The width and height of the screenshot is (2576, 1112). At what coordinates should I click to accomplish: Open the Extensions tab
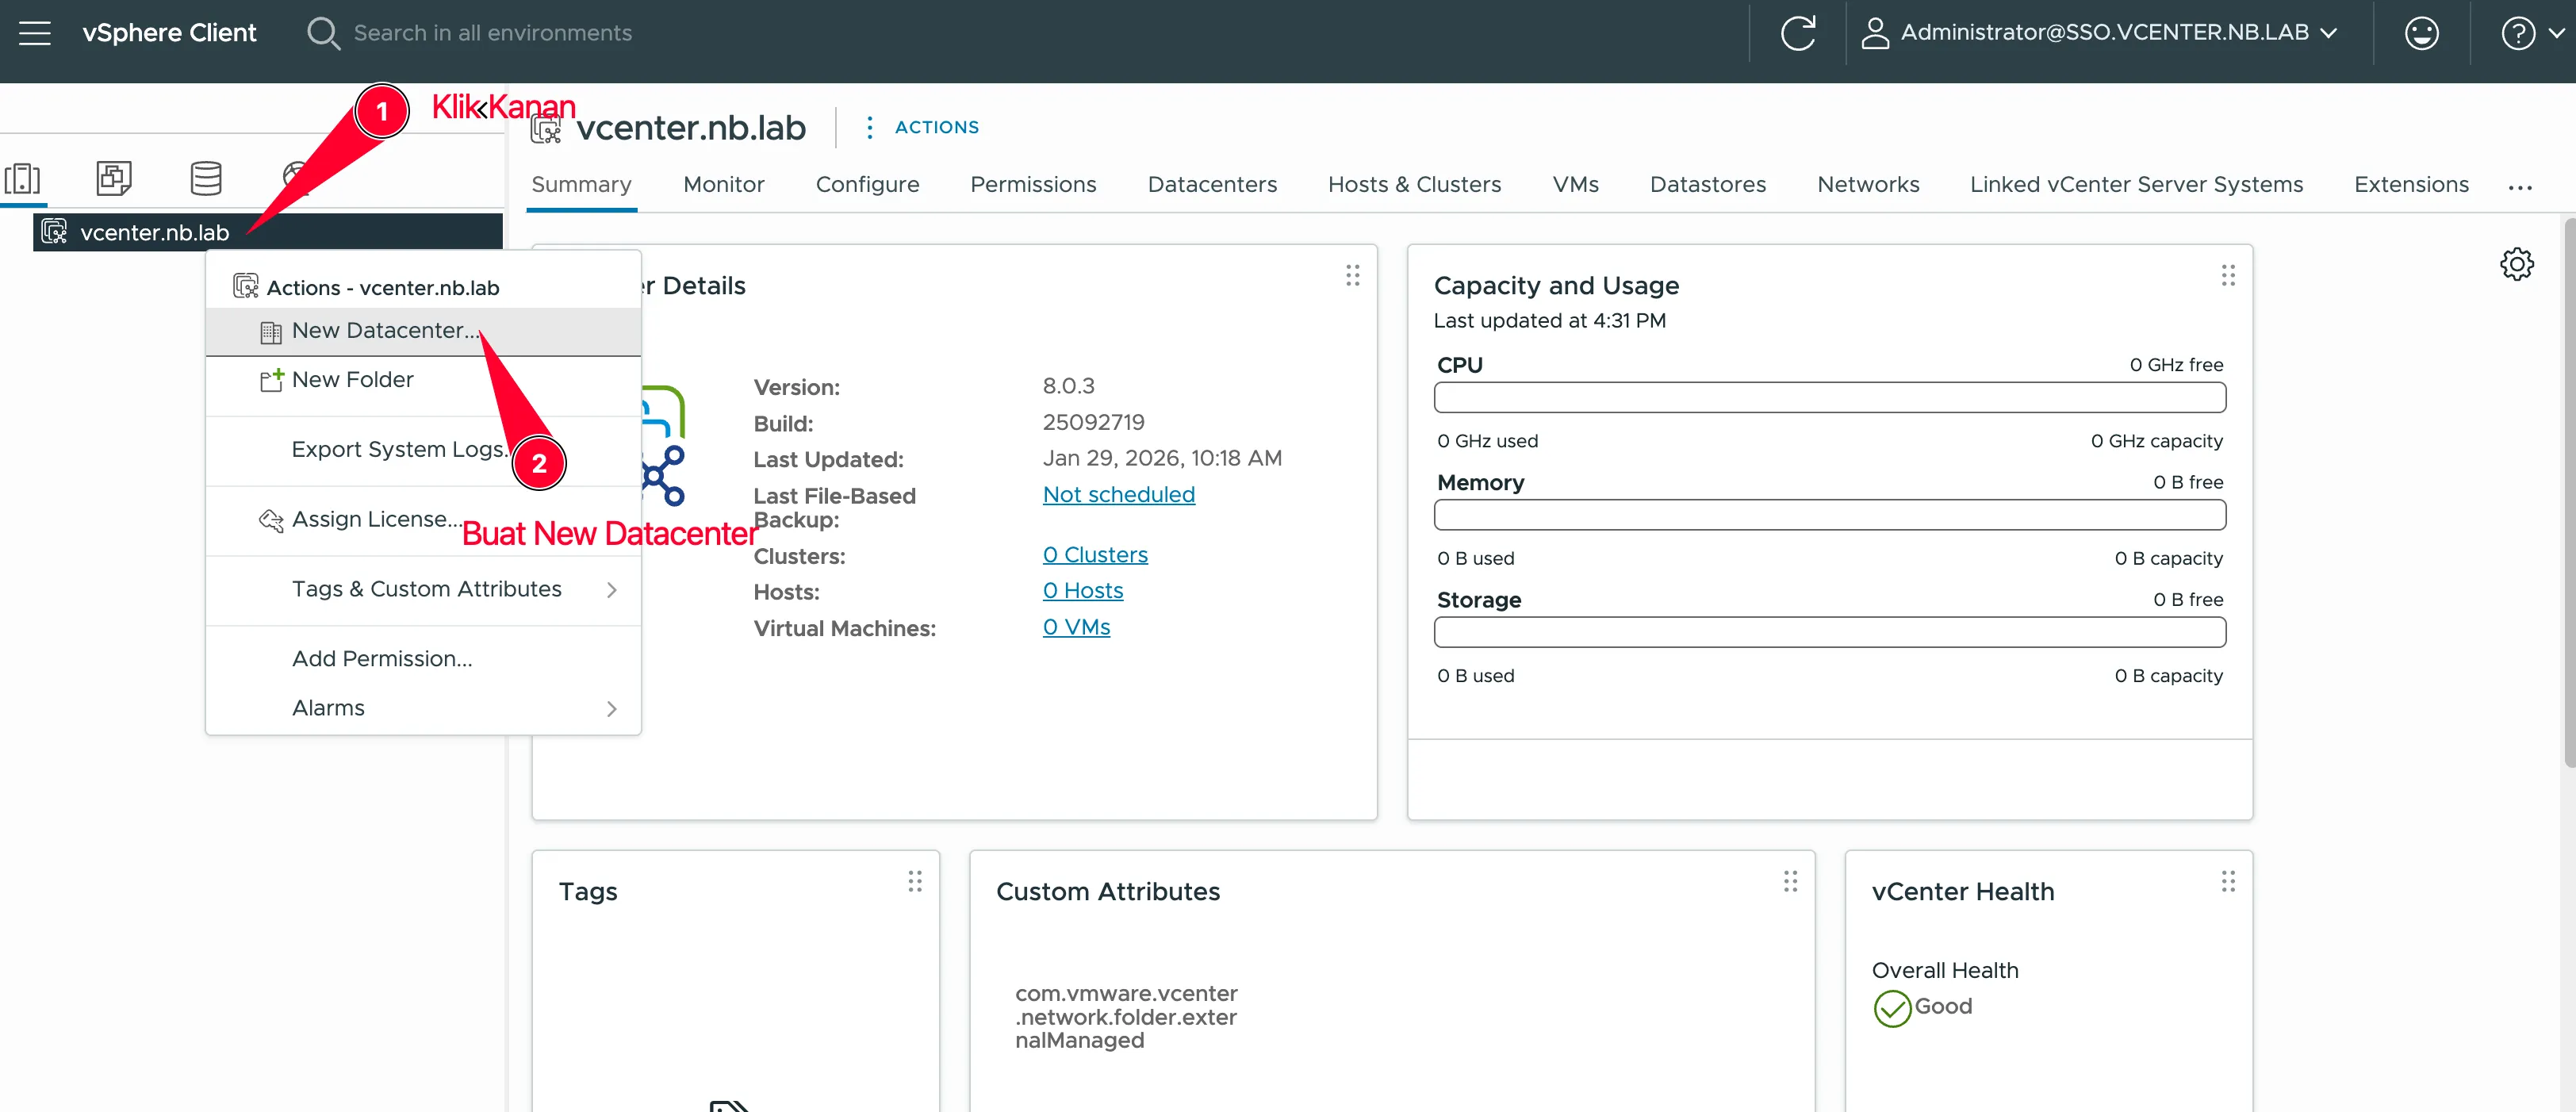[x=2411, y=185]
